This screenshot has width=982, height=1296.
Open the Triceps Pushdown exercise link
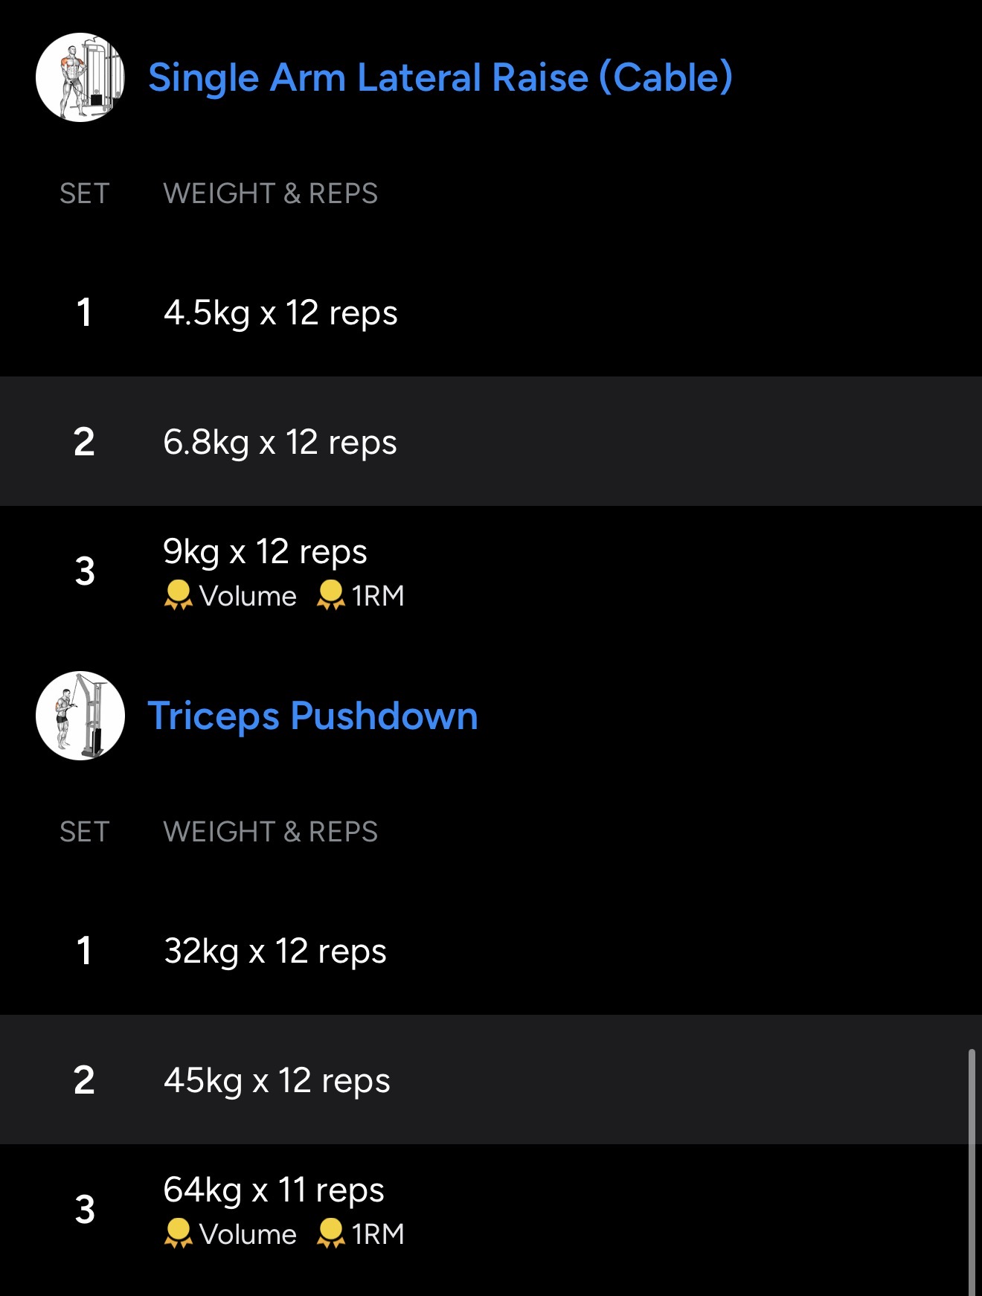coord(312,716)
